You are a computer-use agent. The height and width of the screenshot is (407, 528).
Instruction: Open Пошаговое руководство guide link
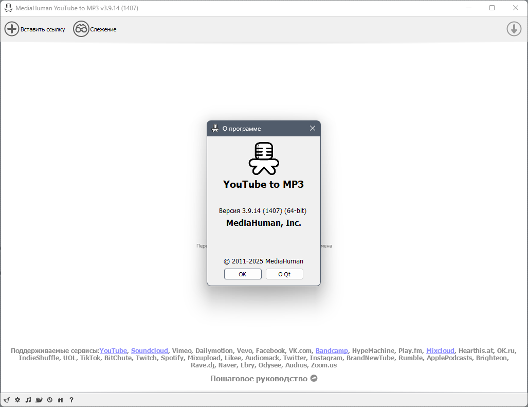[259, 379]
